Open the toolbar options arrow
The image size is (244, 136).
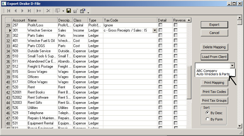click(x=88, y=13)
